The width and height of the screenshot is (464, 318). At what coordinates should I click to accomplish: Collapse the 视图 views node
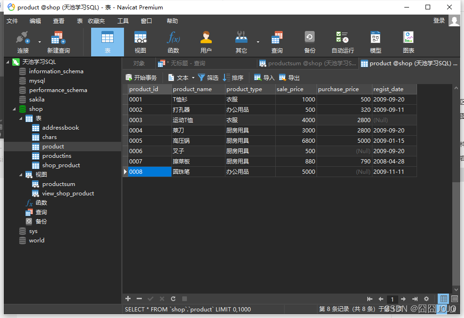20,175
